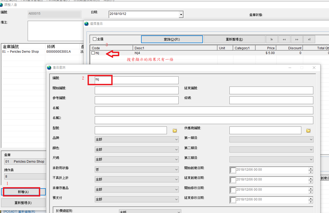Click the 開始編號 input field
Image resolution: width=329 pixels, height=213 pixels.
(x=137, y=90)
